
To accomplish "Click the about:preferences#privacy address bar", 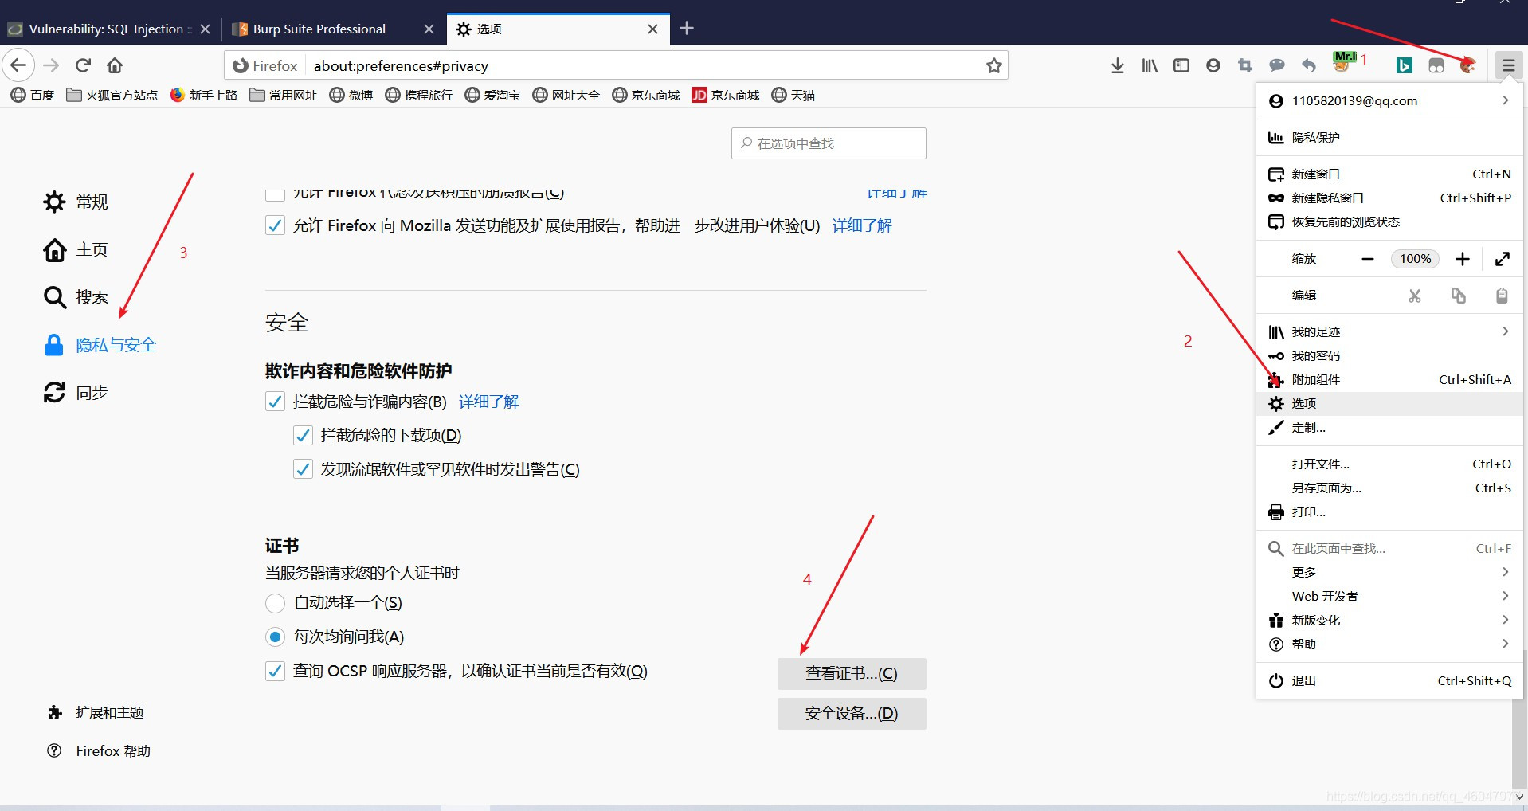I will pos(617,65).
